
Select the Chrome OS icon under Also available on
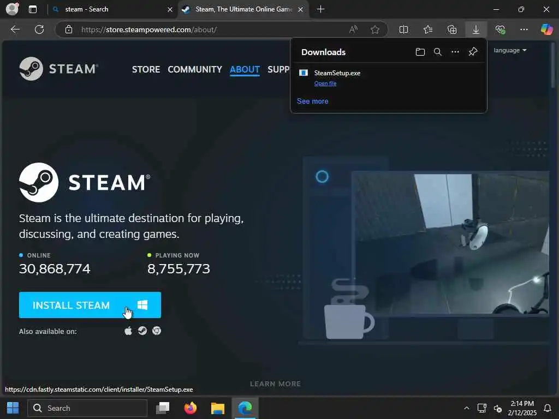click(x=157, y=331)
